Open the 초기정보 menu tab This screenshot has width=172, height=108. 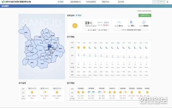coord(60,2)
